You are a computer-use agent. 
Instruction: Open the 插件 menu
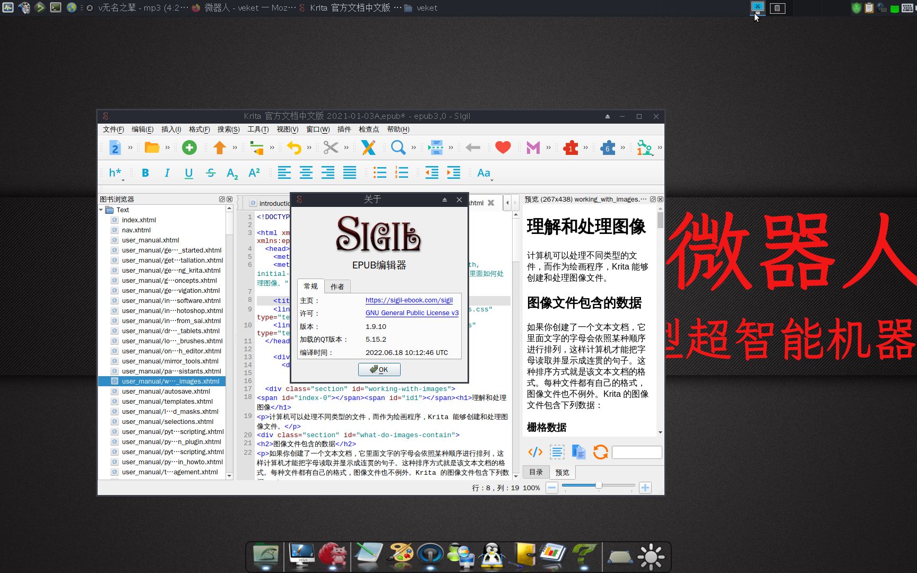344,129
